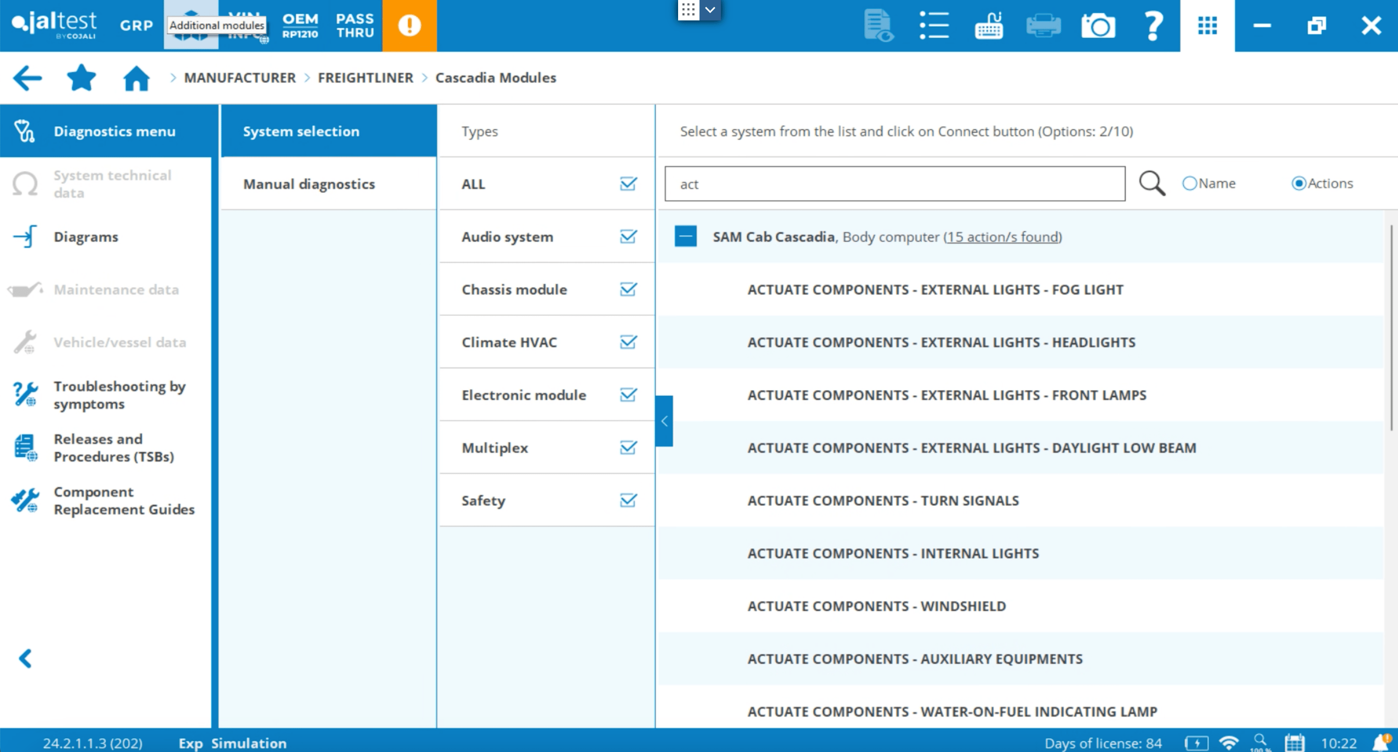This screenshot has width=1398, height=752.
Task: Click the printer icon in top toolbar
Action: tap(1043, 25)
